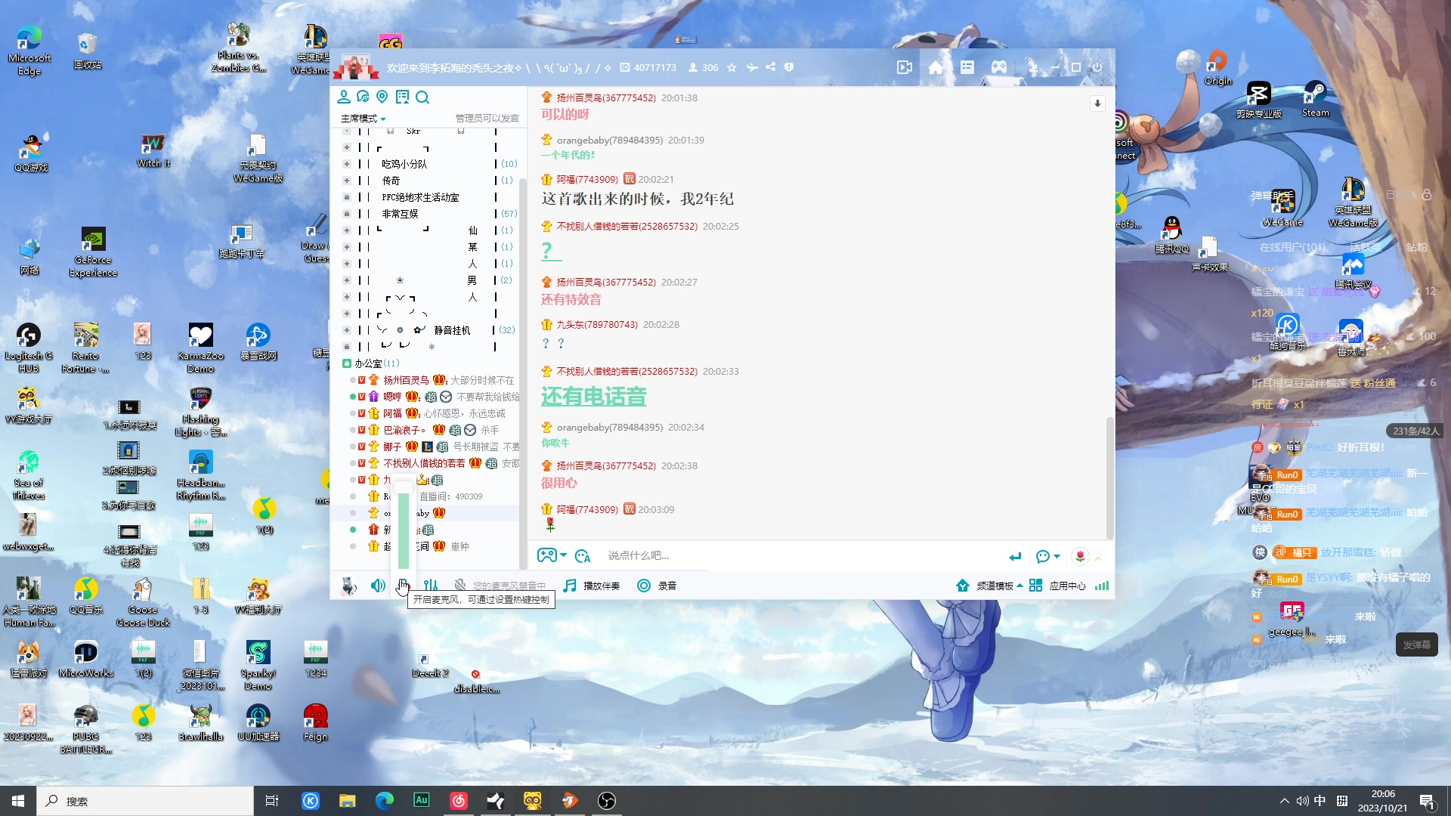
Task: Open the mini player icon in title bar
Action: (x=905, y=67)
